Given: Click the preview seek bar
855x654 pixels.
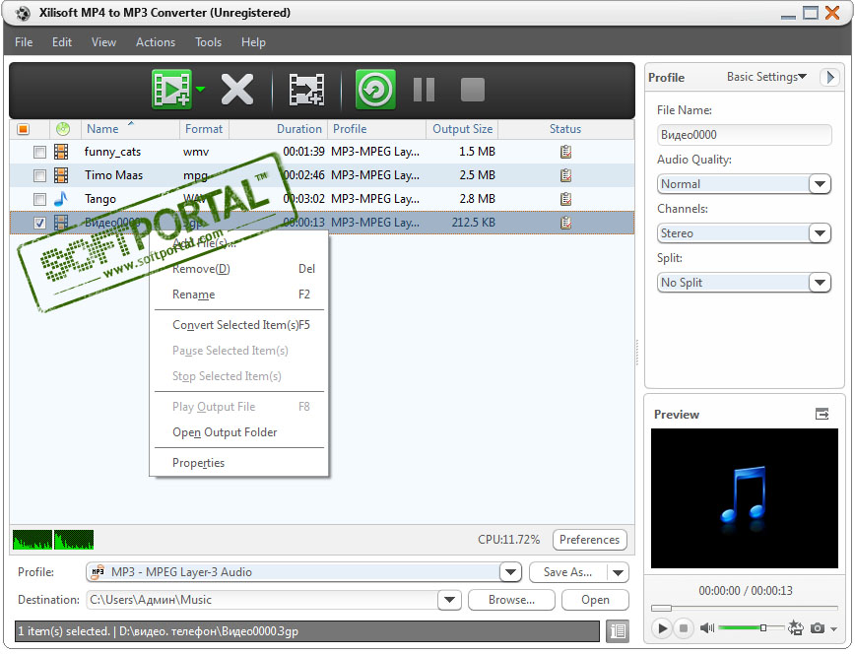Looking at the screenshot, I should coord(745,608).
